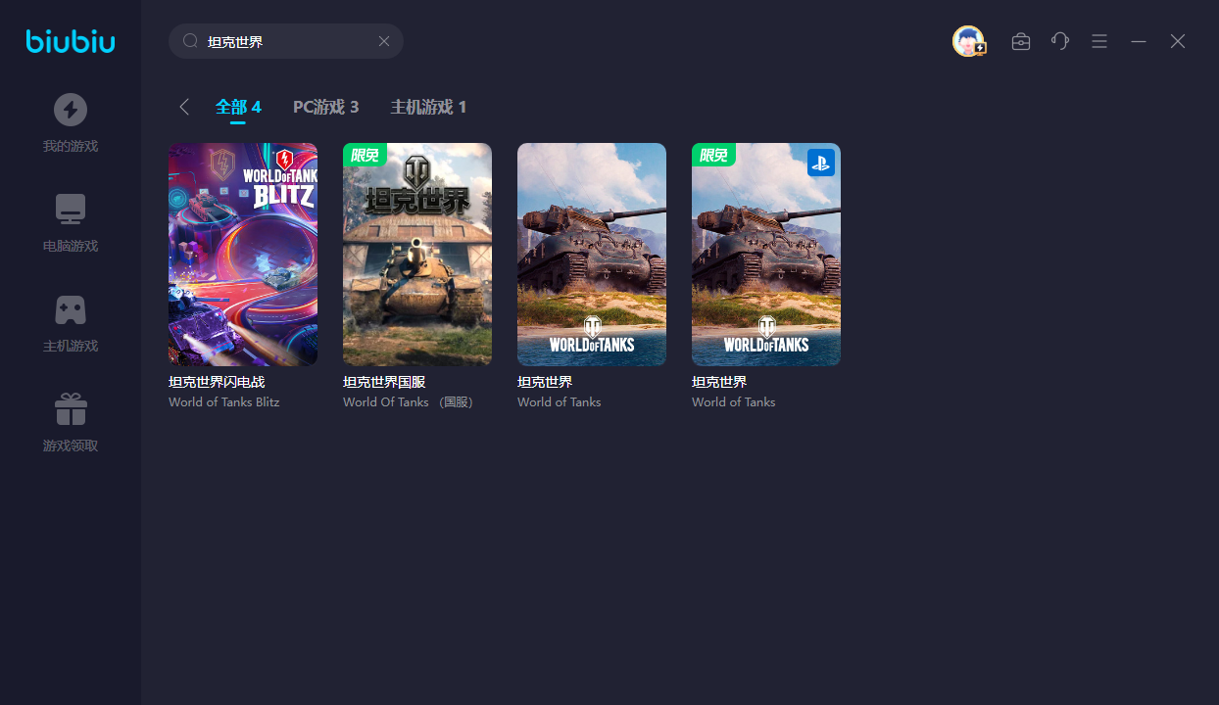Image resolution: width=1219 pixels, height=705 pixels.
Task: Click 限免 badge on PlayStation card
Action: pyautogui.click(x=713, y=155)
